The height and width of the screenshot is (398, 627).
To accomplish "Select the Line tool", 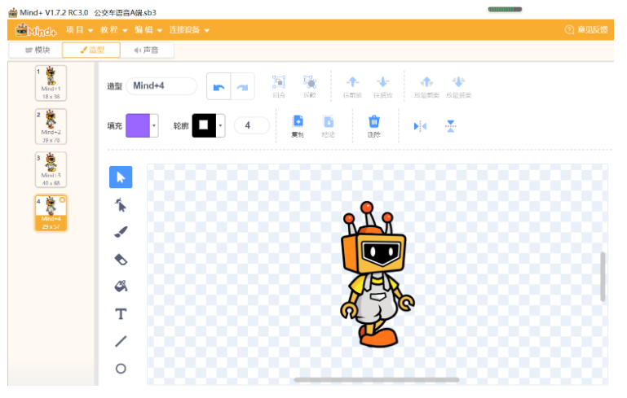I will pyautogui.click(x=121, y=341).
